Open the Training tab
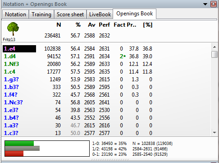Screen dimensions: 219x163 [41, 14]
